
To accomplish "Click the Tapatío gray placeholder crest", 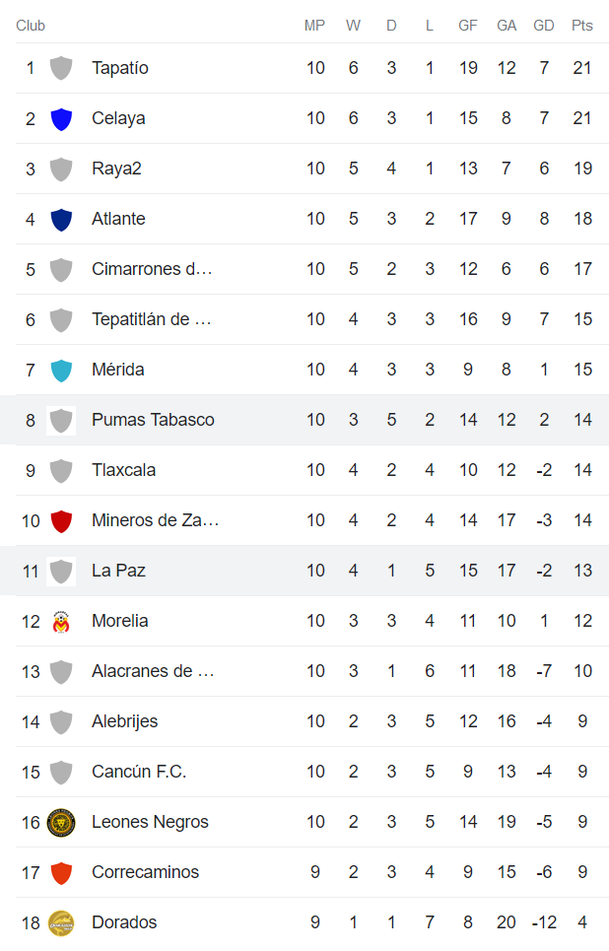I will point(61,69).
